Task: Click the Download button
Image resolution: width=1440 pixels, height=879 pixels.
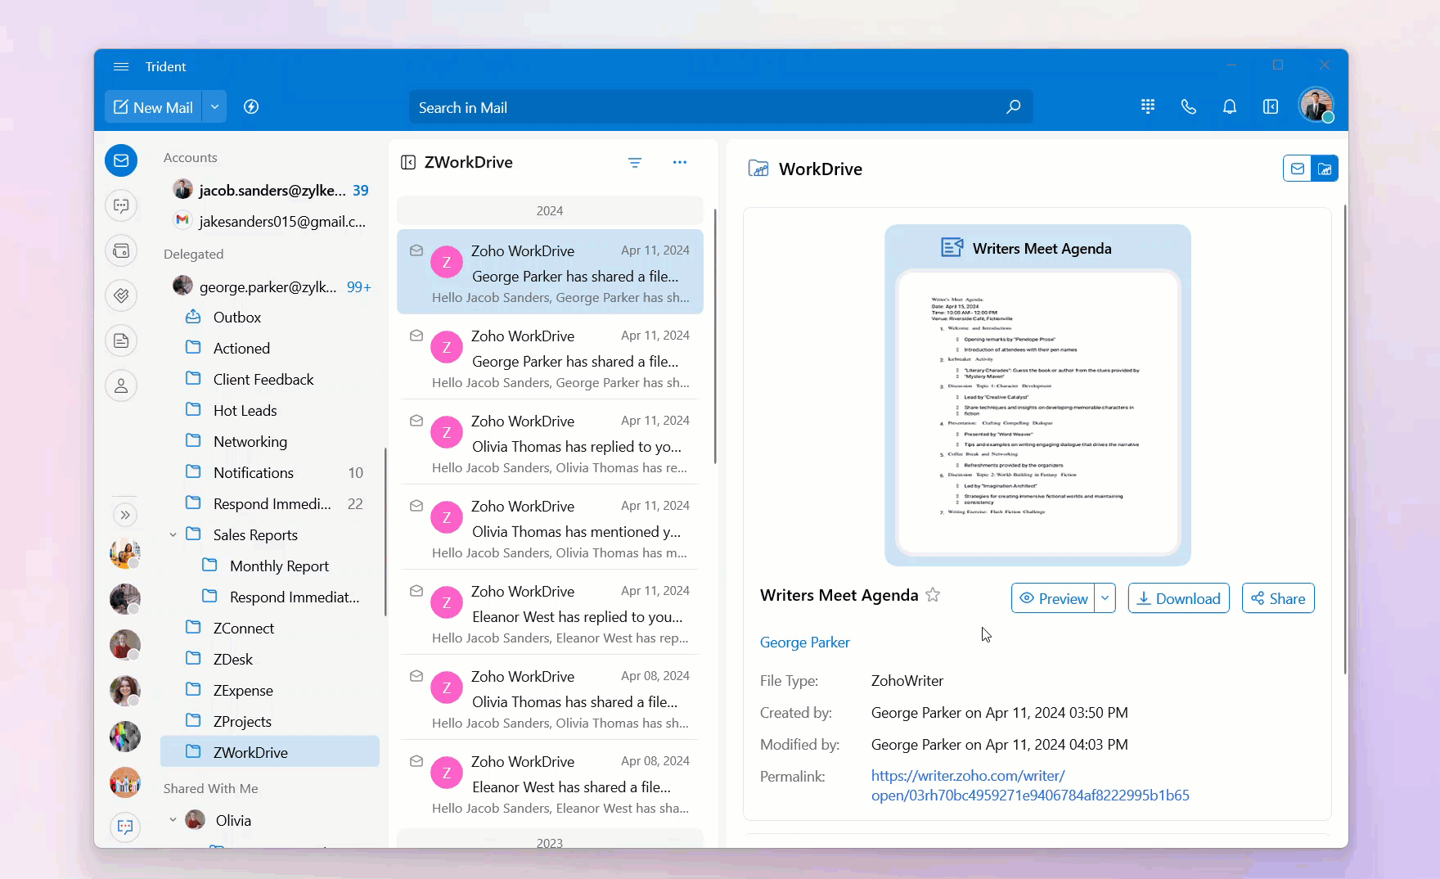Action: pyautogui.click(x=1179, y=598)
